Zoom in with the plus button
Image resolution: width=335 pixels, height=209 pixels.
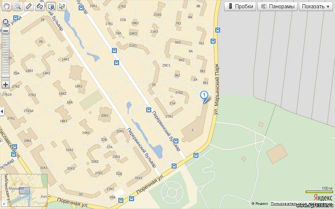pyautogui.click(x=6, y=85)
